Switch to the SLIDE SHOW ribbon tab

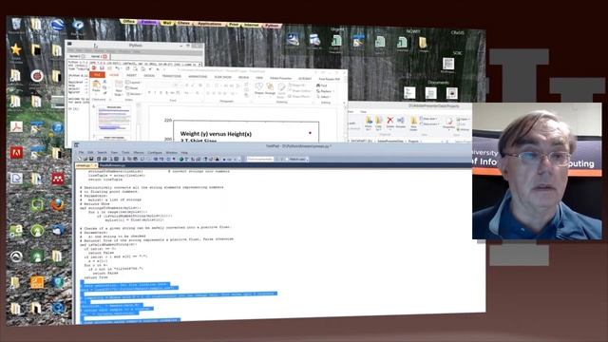[223, 77]
